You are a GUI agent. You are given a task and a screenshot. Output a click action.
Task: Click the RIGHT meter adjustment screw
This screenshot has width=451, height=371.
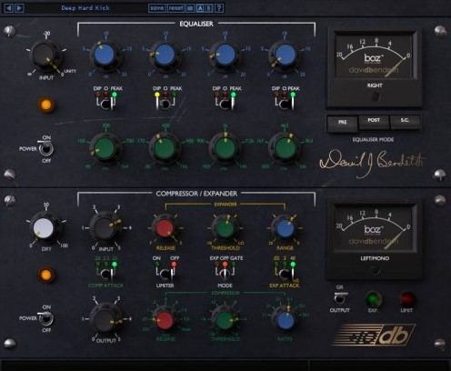tap(376, 97)
